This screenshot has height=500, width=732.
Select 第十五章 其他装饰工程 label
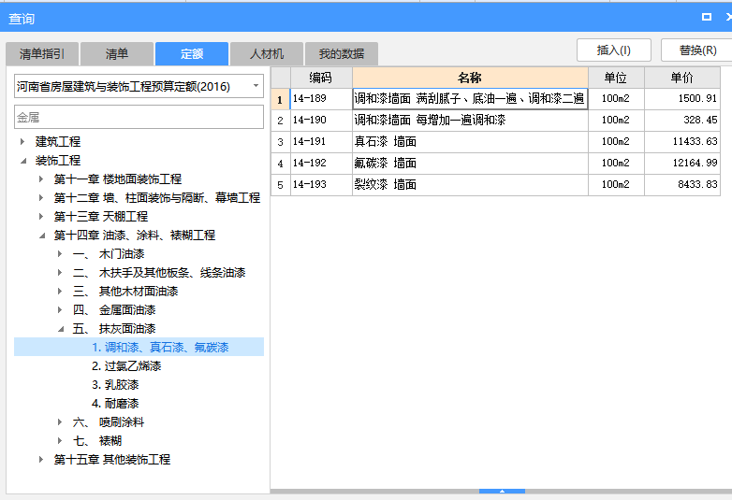pyautogui.click(x=112, y=460)
